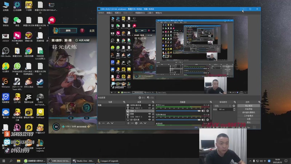Move selected source up
The height and width of the screenshot is (164, 291).
click(141, 123)
